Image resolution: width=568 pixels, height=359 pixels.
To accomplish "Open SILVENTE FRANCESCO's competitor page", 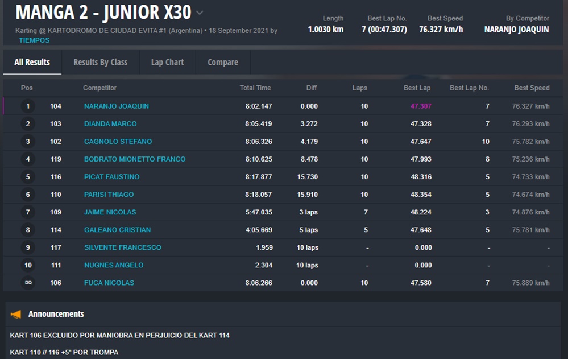I will [123, 247].
